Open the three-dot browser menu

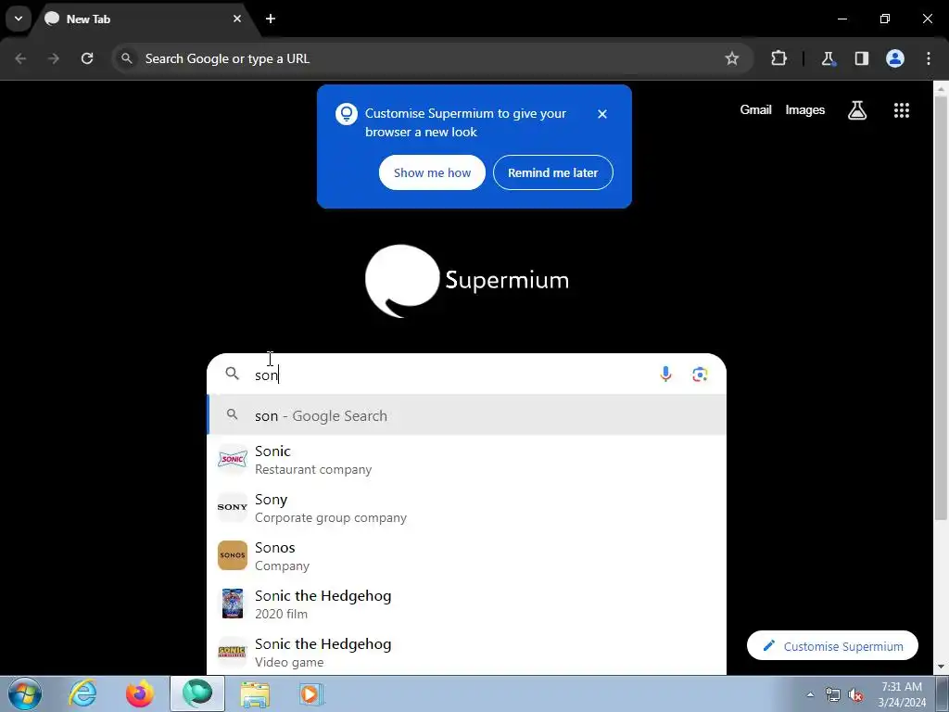pos(929,58)
